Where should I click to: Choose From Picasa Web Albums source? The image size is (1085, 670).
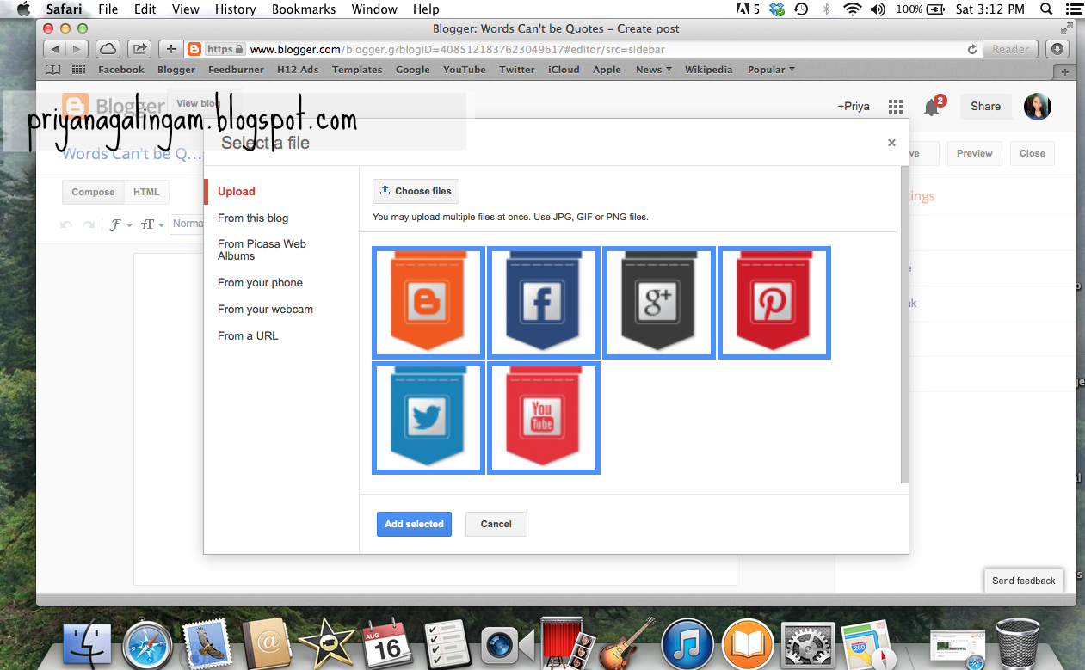(262, 249)
